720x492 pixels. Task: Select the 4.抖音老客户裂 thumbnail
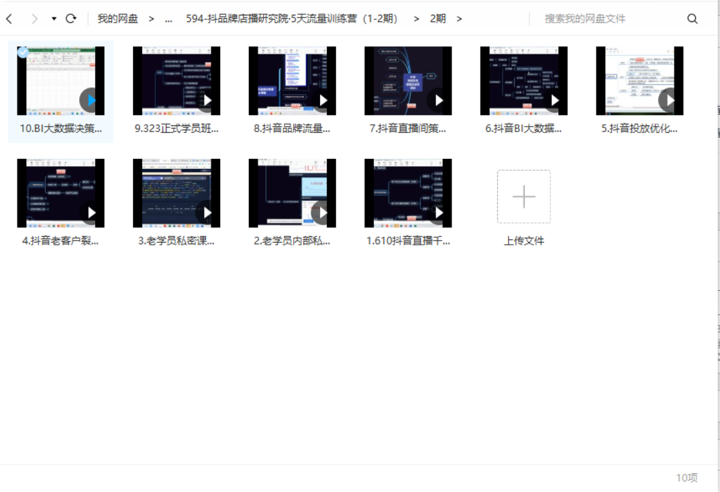pyautogui.click(x=60, y=193)
